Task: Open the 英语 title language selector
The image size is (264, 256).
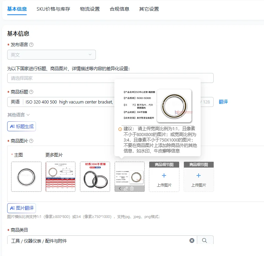Action: pyautogui.click(x=15, y=102)
